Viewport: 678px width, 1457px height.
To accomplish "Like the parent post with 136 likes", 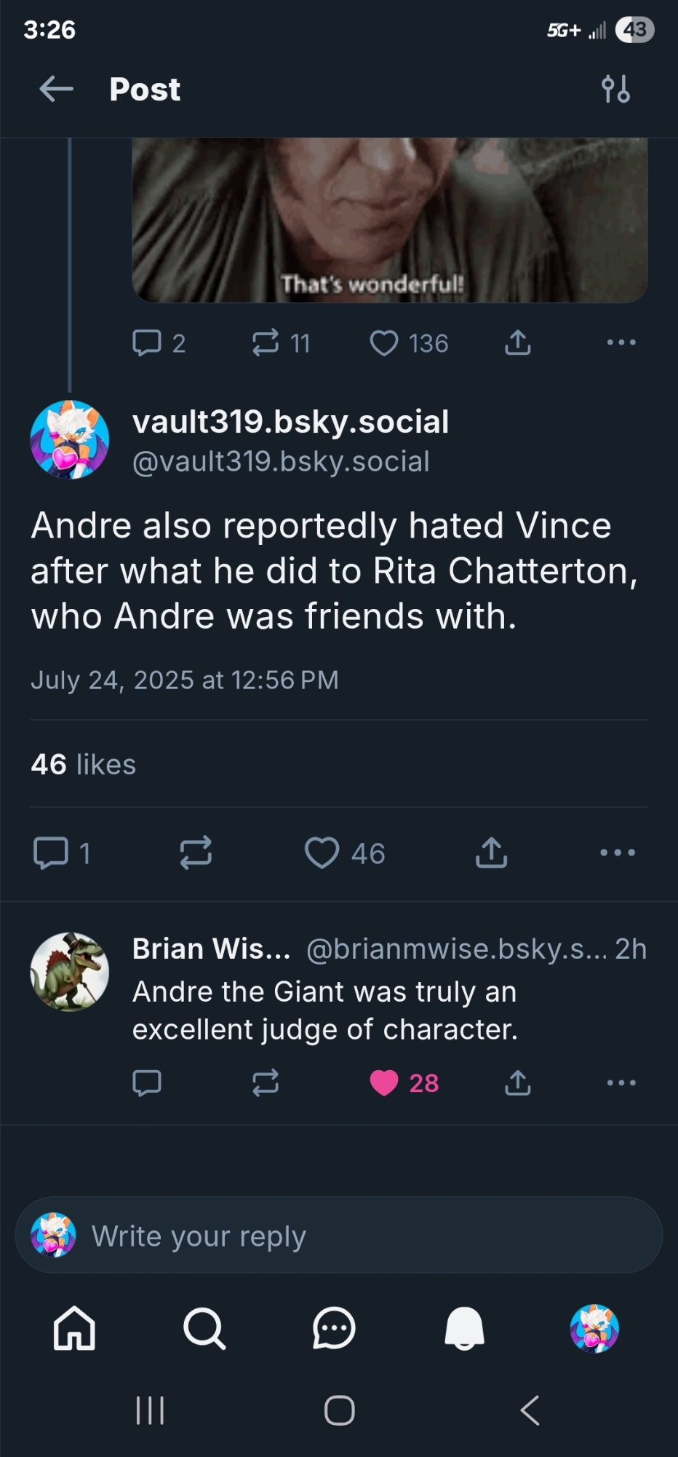I will (384, 343).
